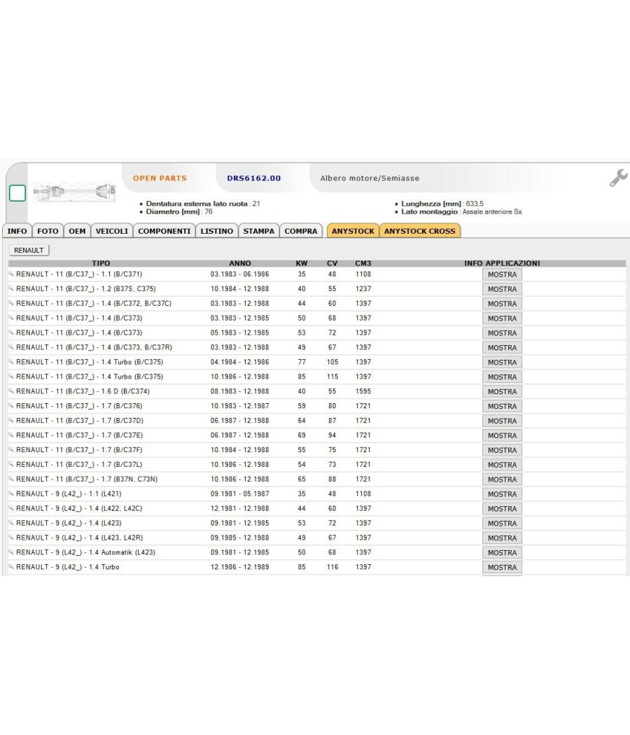The image size is (630, 735).
Task: Click magnifier icon for Renault 11 1.2 (B37S, C375)
Action: [10, 288]
